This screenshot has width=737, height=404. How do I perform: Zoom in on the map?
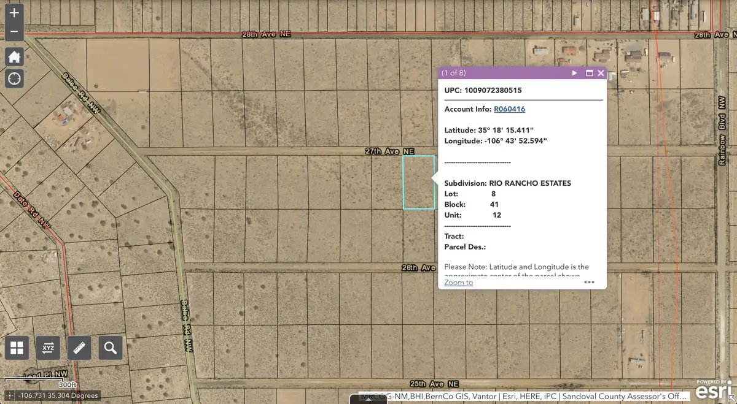15,12
